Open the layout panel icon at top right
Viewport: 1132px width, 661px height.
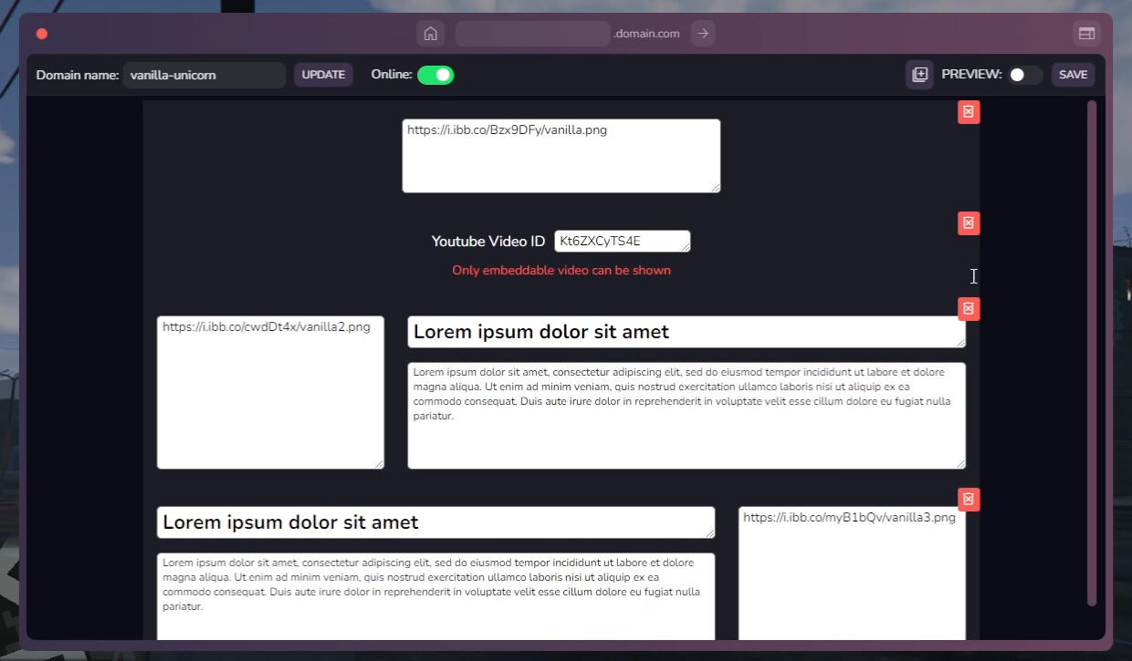click(1086, 33)
